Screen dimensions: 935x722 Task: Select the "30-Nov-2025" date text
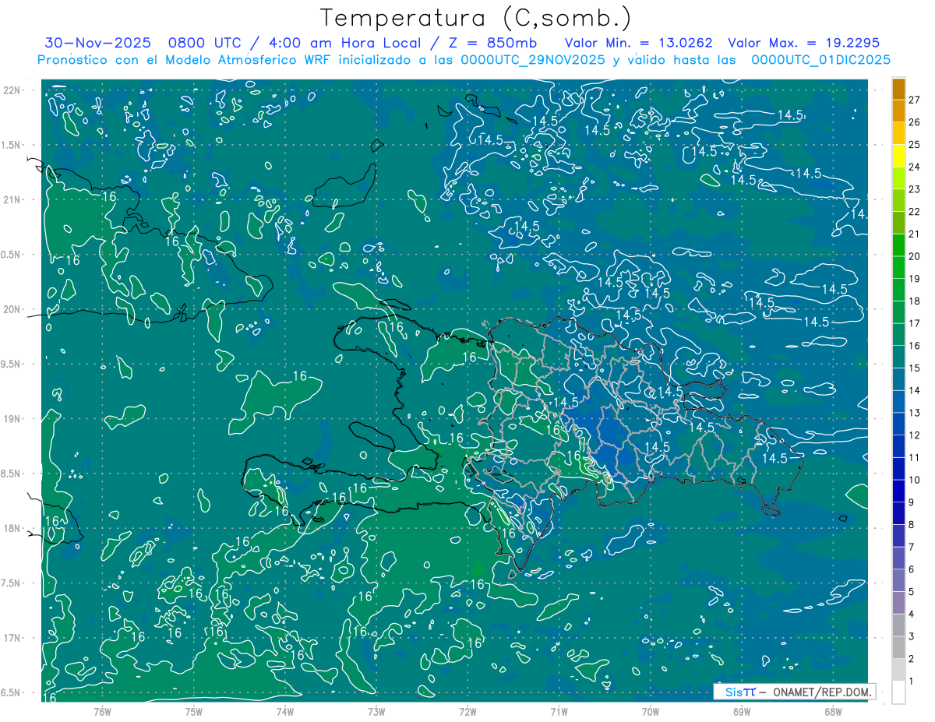pyautogui.click(x=97, y=43)
